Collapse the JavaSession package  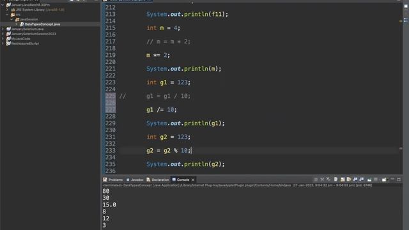coord(12,19)
